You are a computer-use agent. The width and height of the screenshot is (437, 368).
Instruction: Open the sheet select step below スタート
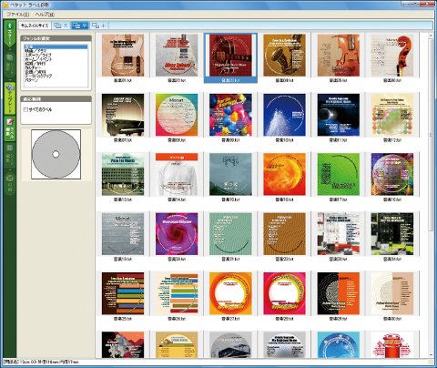coord(10,65)
